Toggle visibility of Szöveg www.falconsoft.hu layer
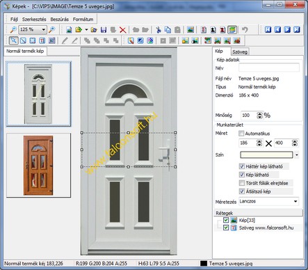This screenshot has width=308, height=270. pos(226,228)
